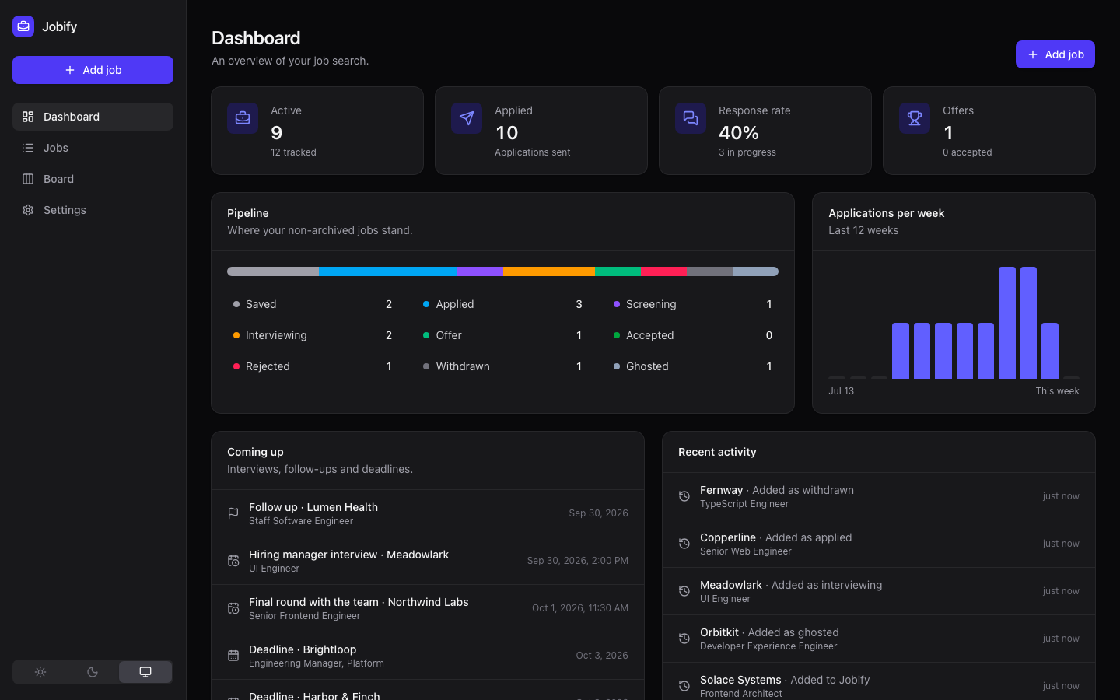Viewport: 1120px width, 700px height.
Task: Click the Offer legend dot
Action: pos(426,335)
